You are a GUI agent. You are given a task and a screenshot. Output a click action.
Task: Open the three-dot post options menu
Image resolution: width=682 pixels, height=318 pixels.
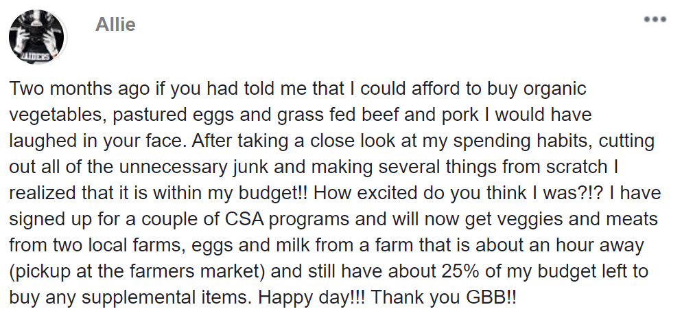click(x=655, y=20)
